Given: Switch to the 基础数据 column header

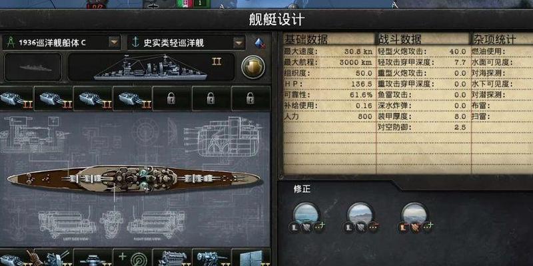Looking at the screenshot, I should click(306, 39).
